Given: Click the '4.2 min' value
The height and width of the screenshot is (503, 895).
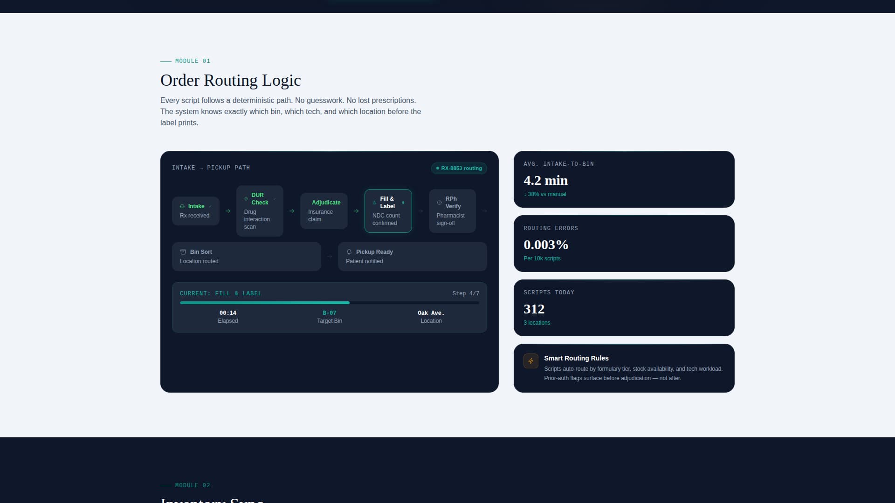Looking at the screenshot, I should [545, 180].
